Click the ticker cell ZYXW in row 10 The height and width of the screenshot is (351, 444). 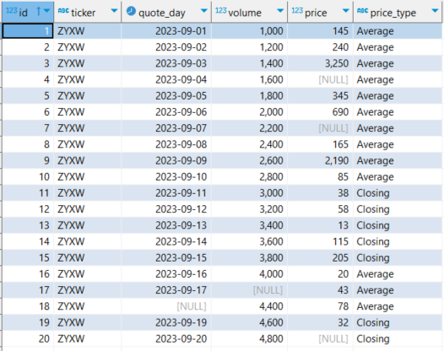point(87,176)
